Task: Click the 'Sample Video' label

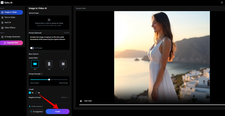Action: 81,8
